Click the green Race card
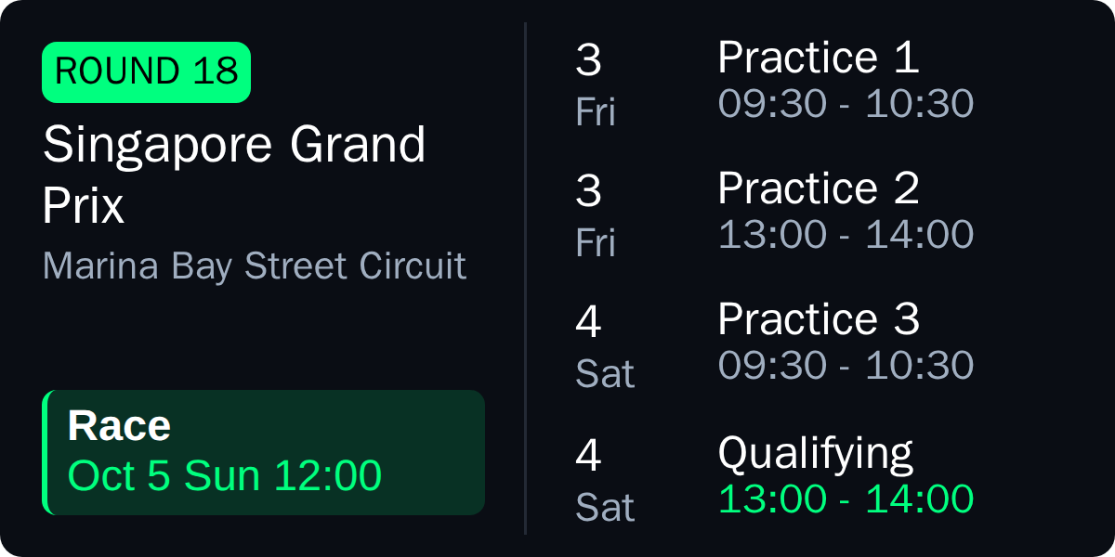The height and width of the screenshot is (557, 1115). (263, 452)
